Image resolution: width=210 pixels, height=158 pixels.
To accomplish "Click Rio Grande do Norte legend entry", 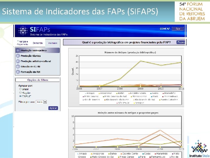I will [116, 99].
